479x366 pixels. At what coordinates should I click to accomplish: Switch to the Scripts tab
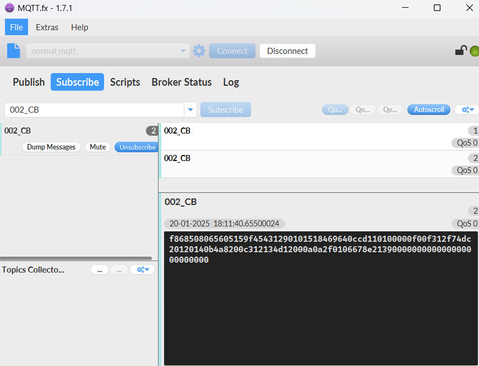pos(125,82)
